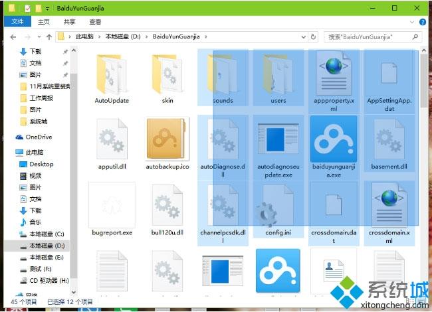This screenshot has height=312, width=432.
Task: Open the 文件 menu tab
Action: pos(17,21)
